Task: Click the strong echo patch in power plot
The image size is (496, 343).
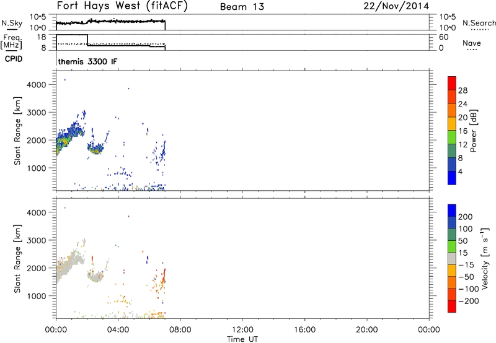Action: tap(64, 142)
